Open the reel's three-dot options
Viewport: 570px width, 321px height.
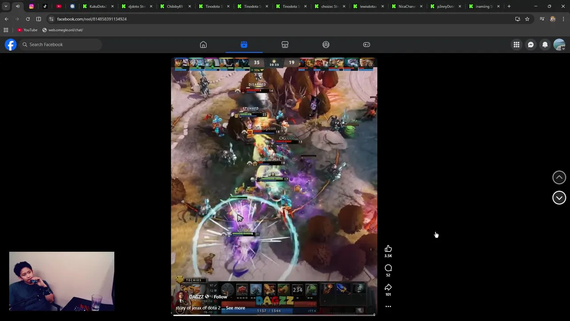[x=388, y=306]
